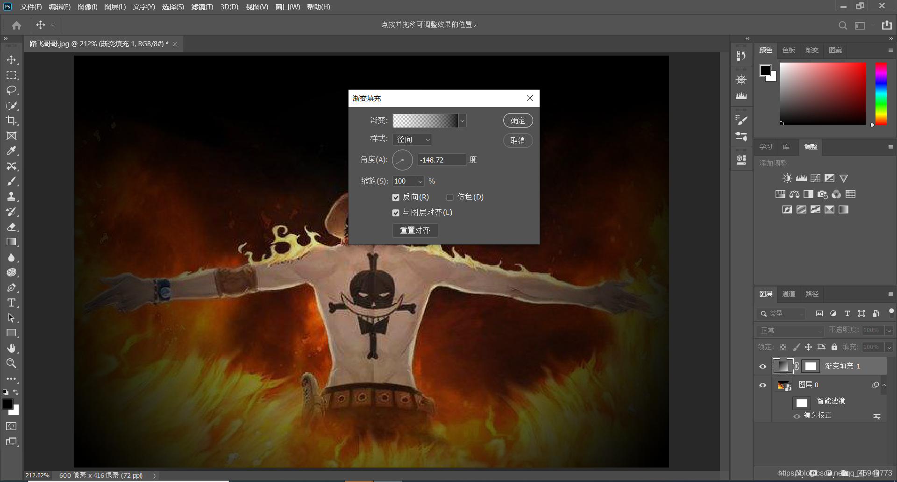Click the 取消 (Cancel) button
The image size is (897, 482).
click(518, 141)
